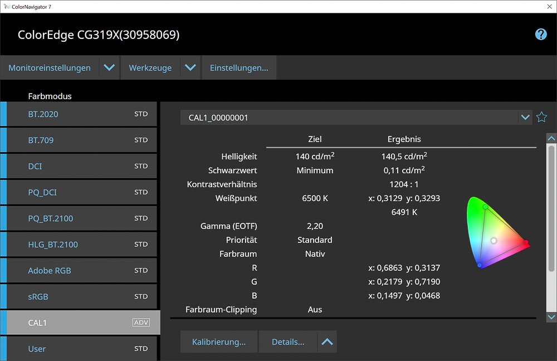The image size is (557, 361).
Task: Click R coordinates x: 0,6863 y: 0,3137
Action: [x=404, y=267]
